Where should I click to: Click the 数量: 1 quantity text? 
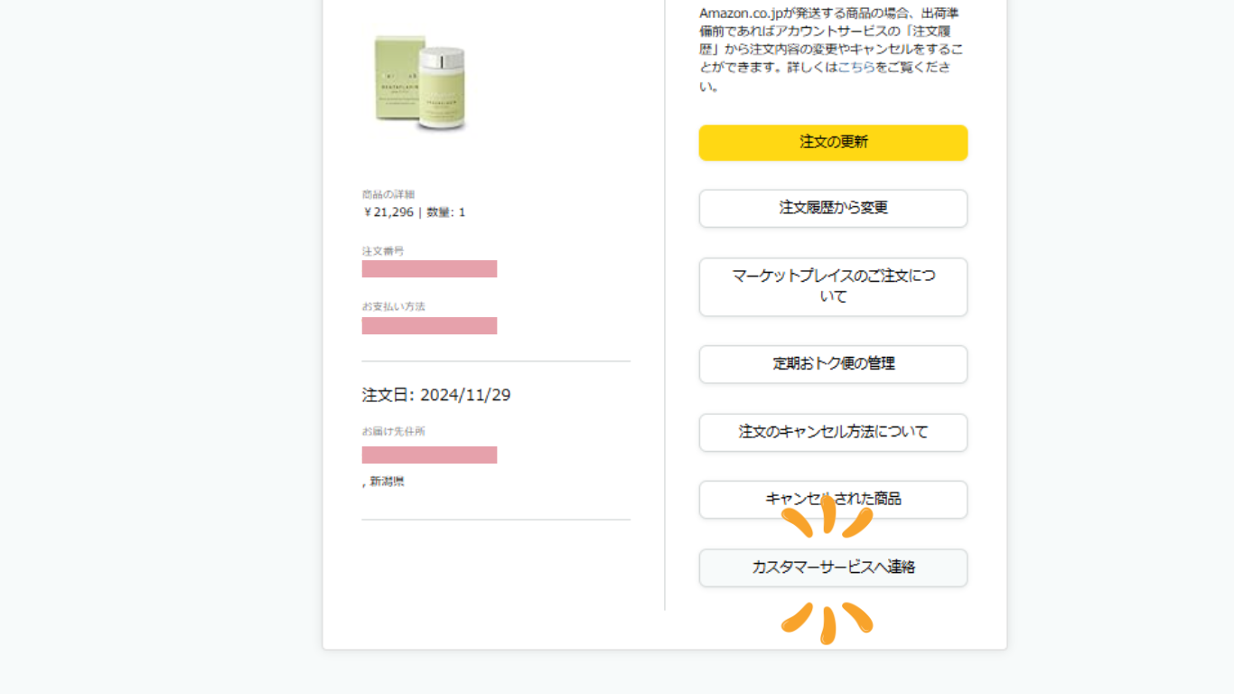(446, 212)
